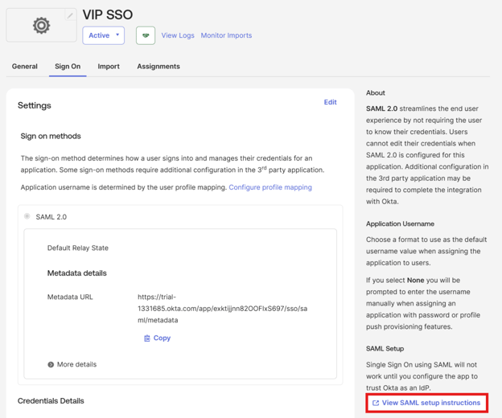Image resolution: width=502 pixels, height=418 pixels.
Task: Open Configure profile mapping link
Action: (x=270, y=187)
